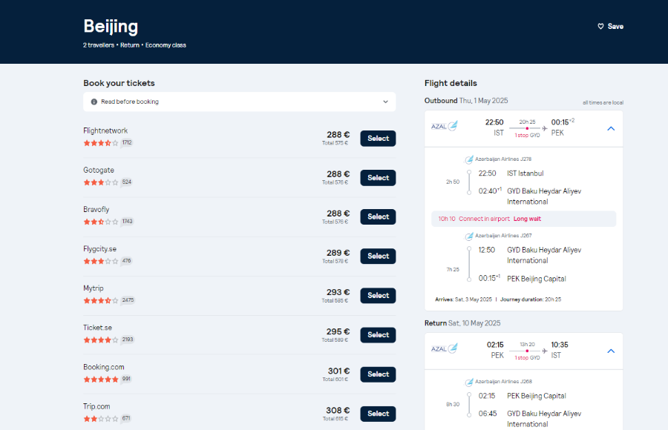668x430 pixels.
Task: Click the Trip.com star rating
Action: (101, 418)
